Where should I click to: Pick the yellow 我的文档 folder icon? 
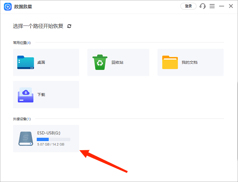(x=170, y=62)
